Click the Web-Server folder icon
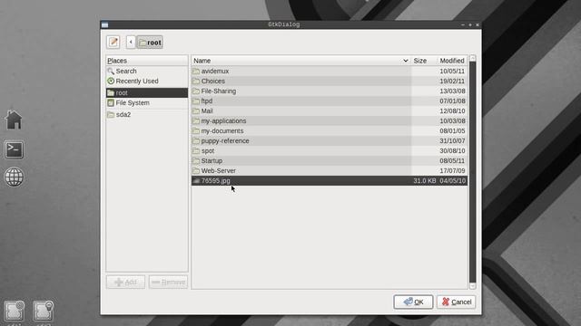Screen dimensions: 581x326 pyautogui.click(x=196, y=171)
